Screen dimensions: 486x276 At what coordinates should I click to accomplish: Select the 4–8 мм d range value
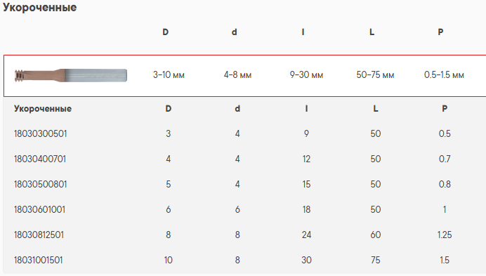tap(237, 74)
